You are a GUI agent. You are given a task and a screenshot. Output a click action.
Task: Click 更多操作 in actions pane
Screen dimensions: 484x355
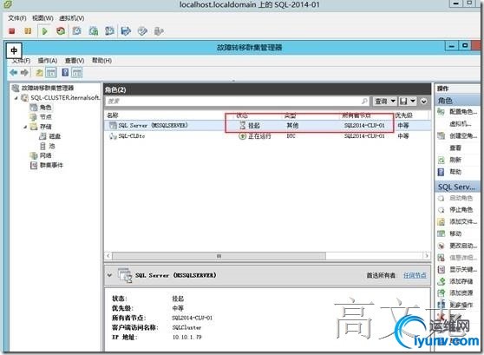(x=461, y=305)
